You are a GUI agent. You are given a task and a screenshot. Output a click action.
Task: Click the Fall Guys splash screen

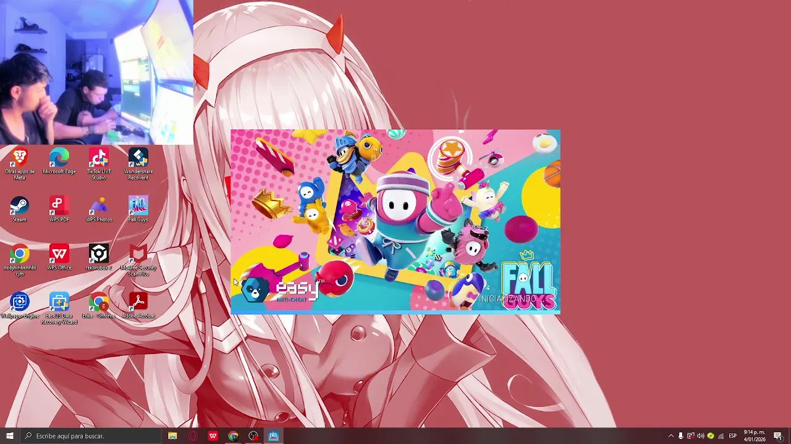(x=395, y=222)
